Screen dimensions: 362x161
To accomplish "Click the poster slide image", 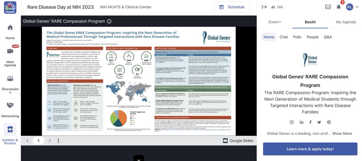I will click(x=138, y=81).
